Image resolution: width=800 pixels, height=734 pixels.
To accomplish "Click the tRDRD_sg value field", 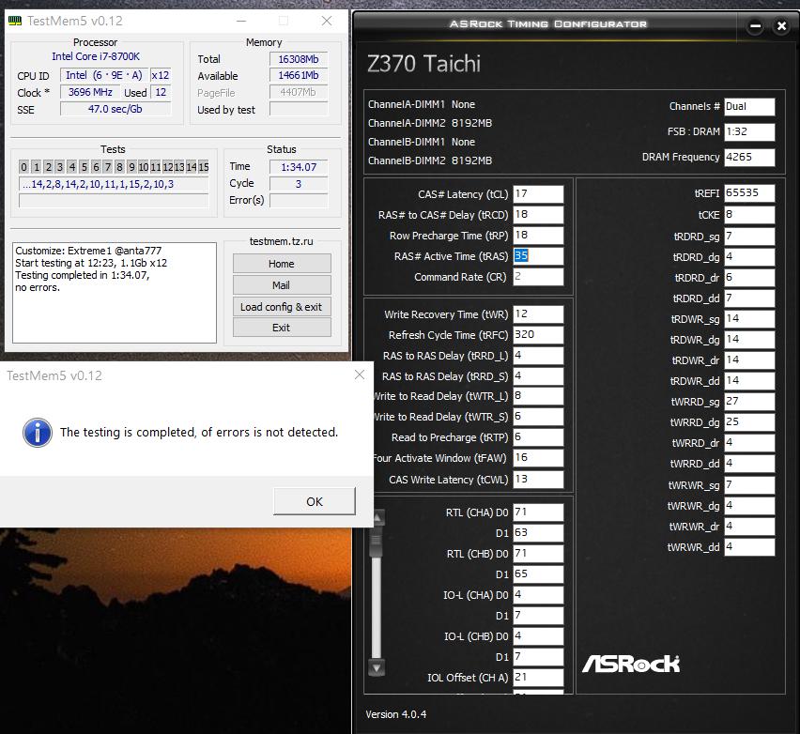I will click(749, 237).
